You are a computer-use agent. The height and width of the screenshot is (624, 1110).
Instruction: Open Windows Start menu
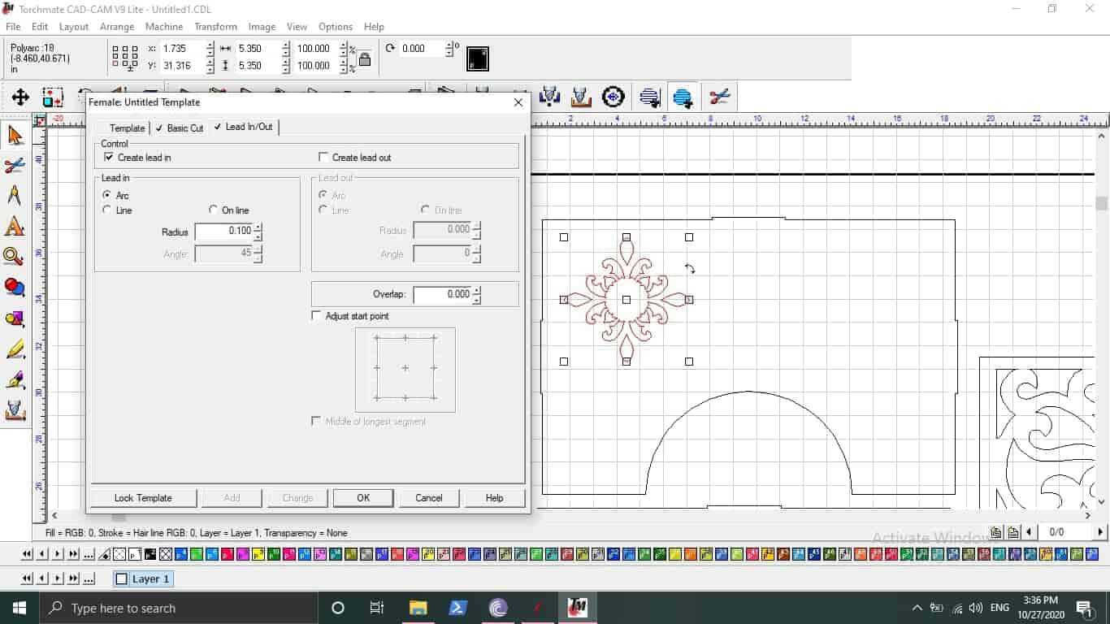pyautogui.click(x=19, y=608)
